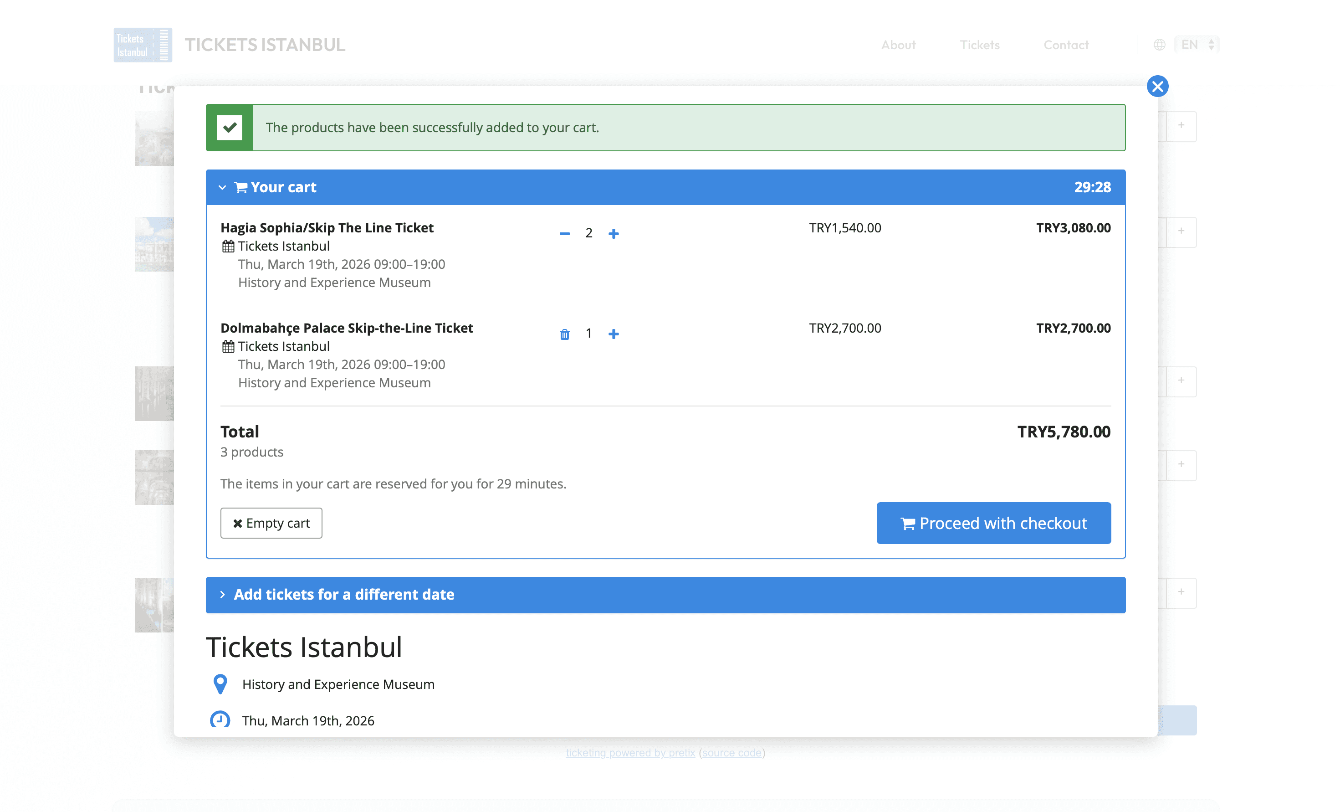1340x812 pixels.
Task: Remove Dolmabahçe Palace ticket with trash icon
Action: (x=564, y=334)
